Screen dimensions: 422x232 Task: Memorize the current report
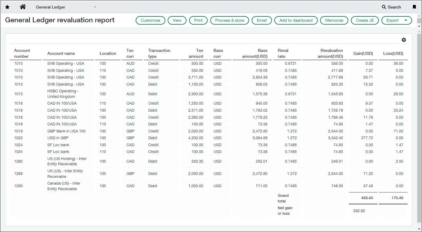(x=334, y=20)
